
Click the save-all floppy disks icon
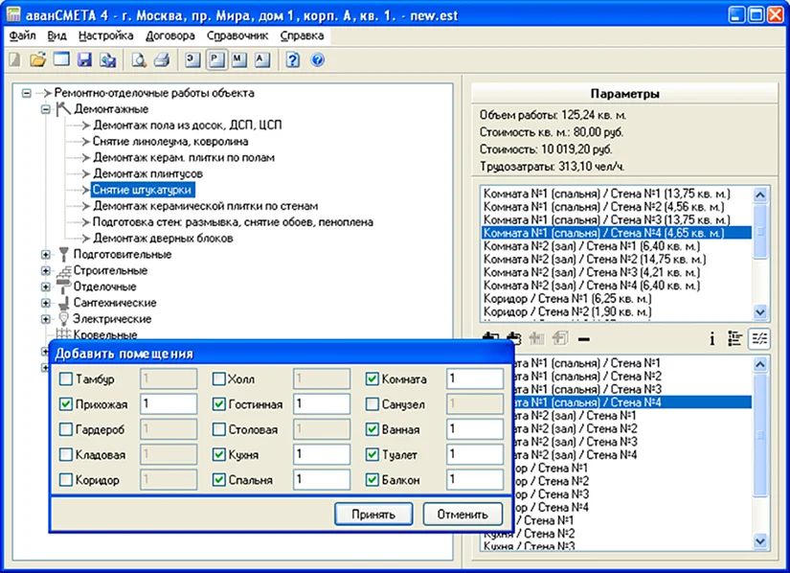pyautogui.click(x=108, y=60)
